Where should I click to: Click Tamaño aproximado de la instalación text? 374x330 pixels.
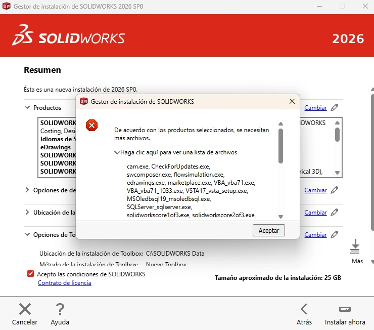tap(278, 278)
